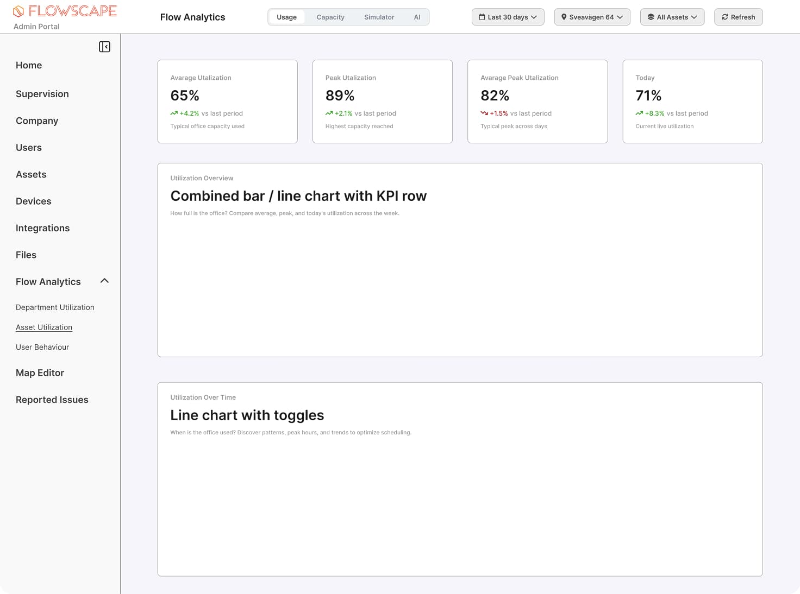800x594 pixels.
Task: Click the refresh icon on the Refresh button
Action: 725,17
